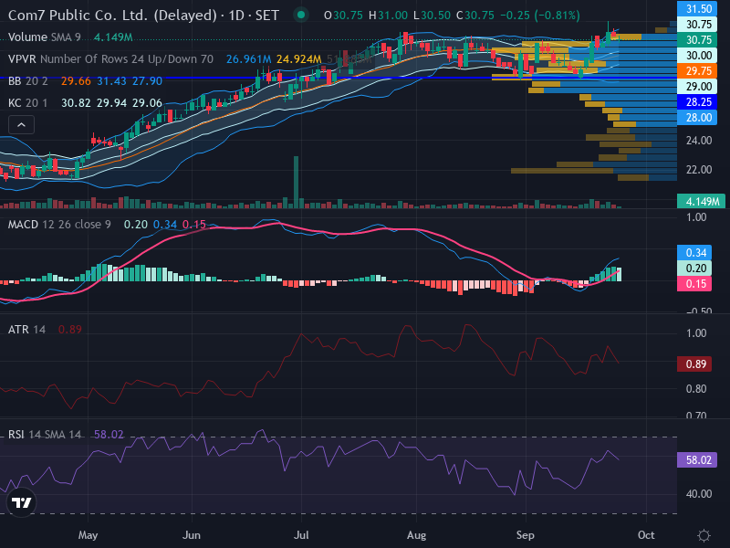Click the dark blue 28.25 price label
Image resolution: width=730 pixels, height=548 pixels.
[x=697, y=102]
